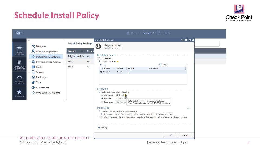The width and height of the screenshot is (260, 146).
Task: Select the set1 row
Action: pos(80,61)
